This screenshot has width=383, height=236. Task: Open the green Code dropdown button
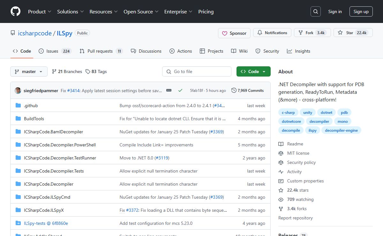click(253, 72)
